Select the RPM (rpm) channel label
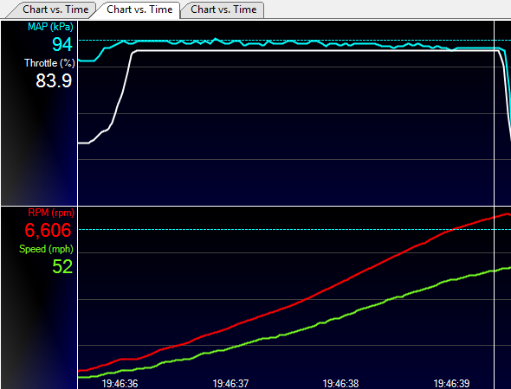This screenshot has width=511, height=389. 51,213
